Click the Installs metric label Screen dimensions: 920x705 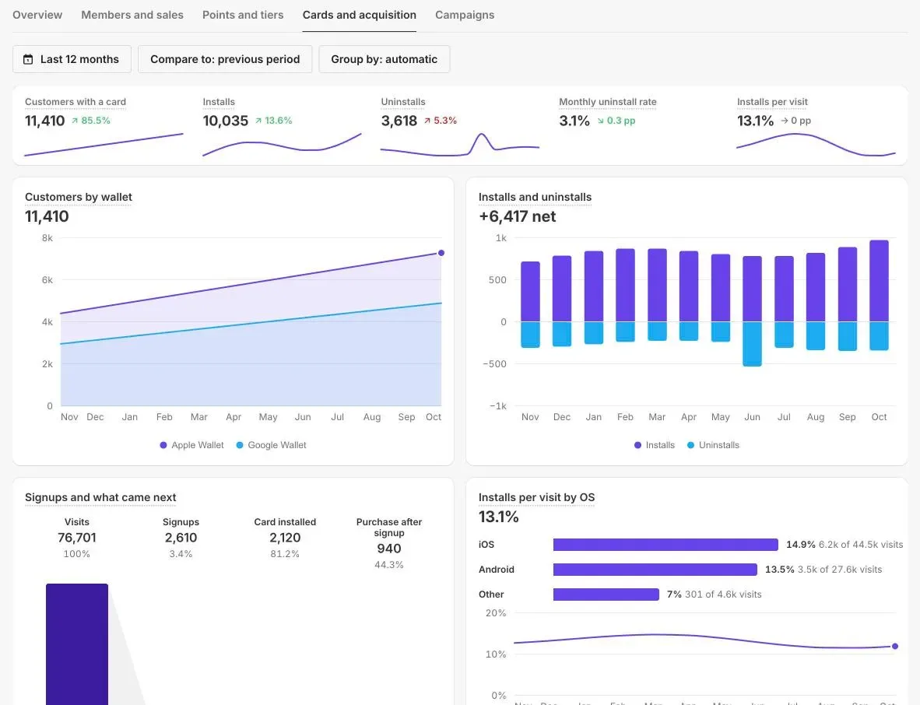click(x=219, y=101)
